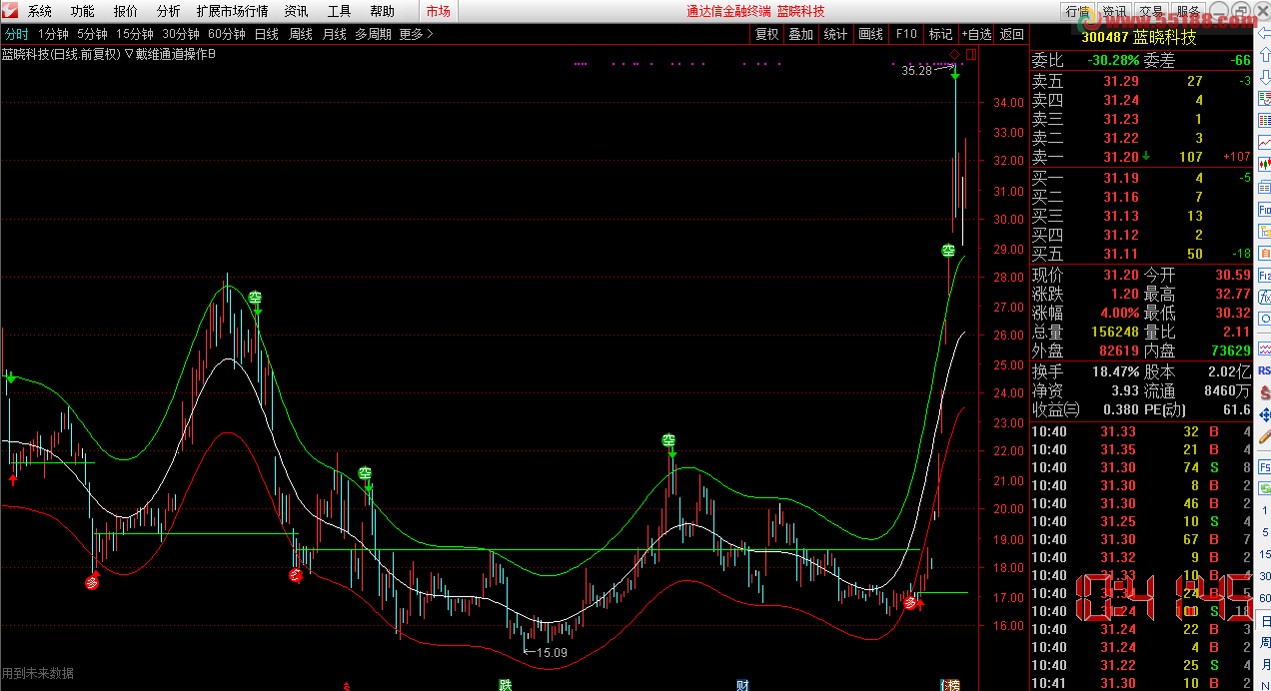Click the 统计 statistics button
The image size is (1271, 691).
coord(835,34)
